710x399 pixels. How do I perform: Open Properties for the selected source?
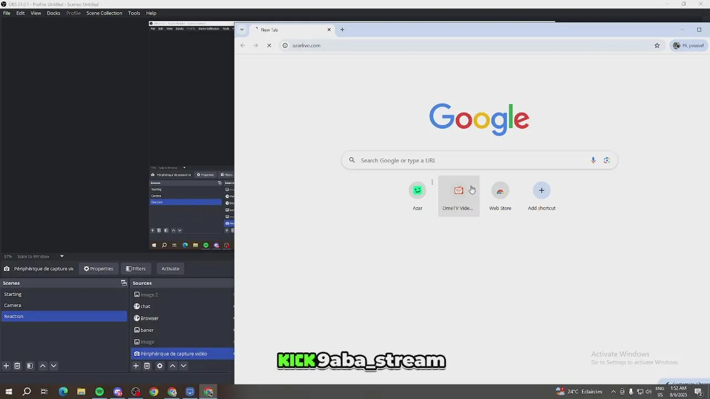coord(98,269)
